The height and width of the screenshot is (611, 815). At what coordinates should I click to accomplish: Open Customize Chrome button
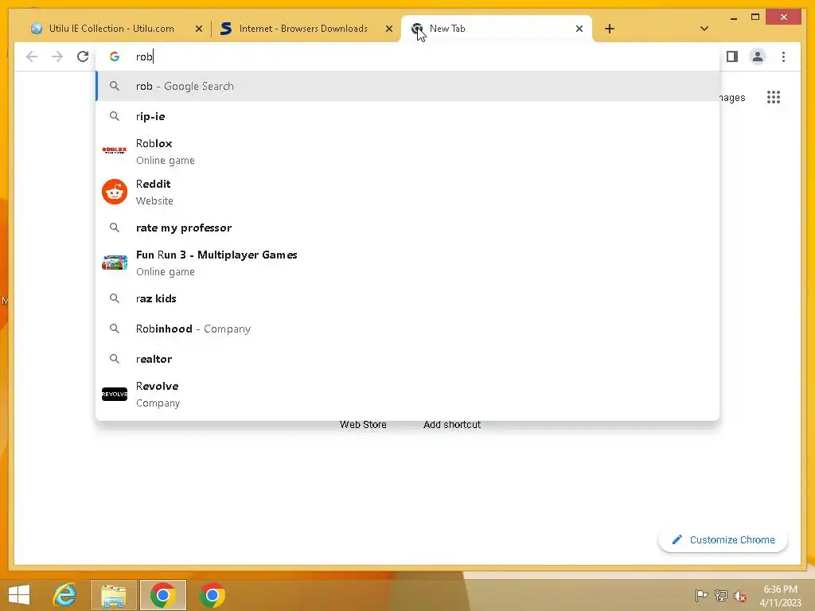pyautogui.click(x=723, y=540)
